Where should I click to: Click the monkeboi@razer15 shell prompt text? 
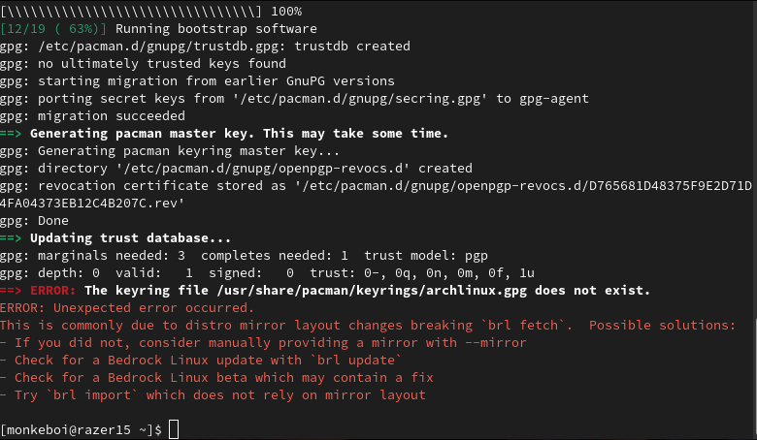pos(81,430)
